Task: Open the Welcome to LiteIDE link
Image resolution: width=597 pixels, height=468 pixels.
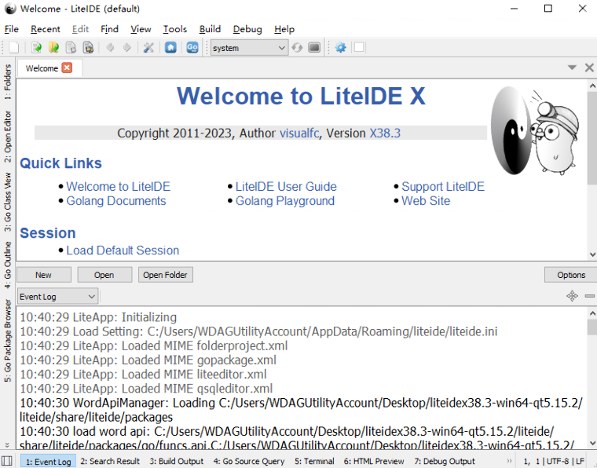Action: tap(119, 186)
